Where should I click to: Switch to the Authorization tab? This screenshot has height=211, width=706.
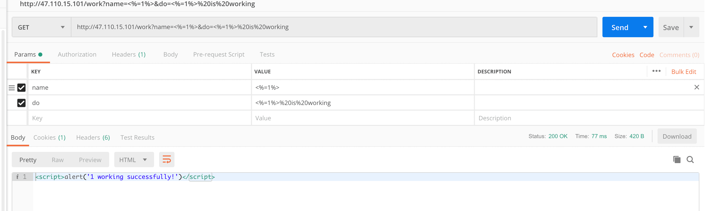pyautogui.click(x=77, y=55)
